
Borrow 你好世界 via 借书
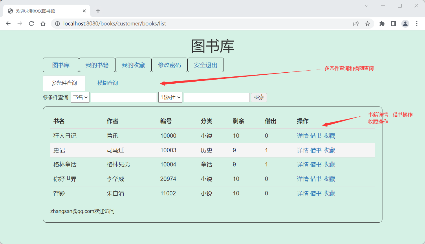[x=316, y=179]
